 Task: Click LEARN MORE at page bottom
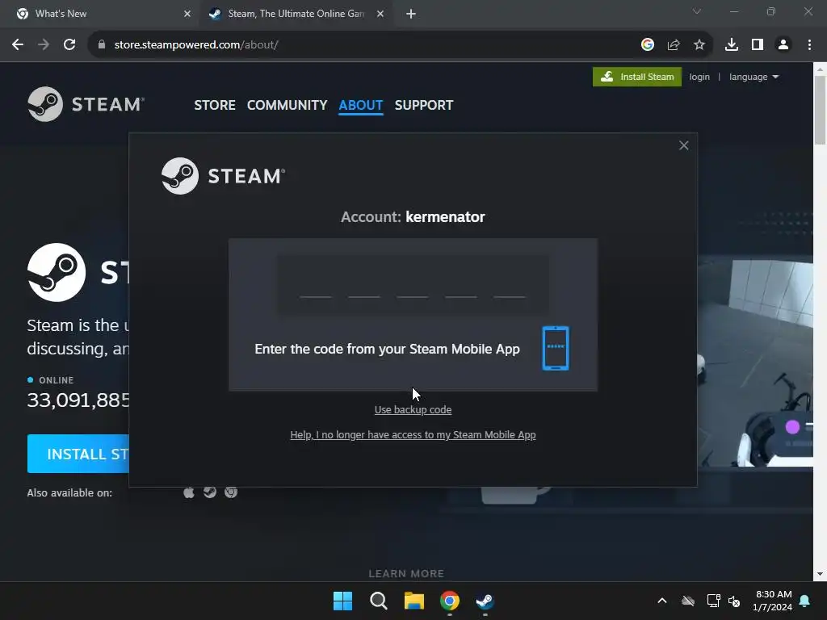(x=406, y=574)
